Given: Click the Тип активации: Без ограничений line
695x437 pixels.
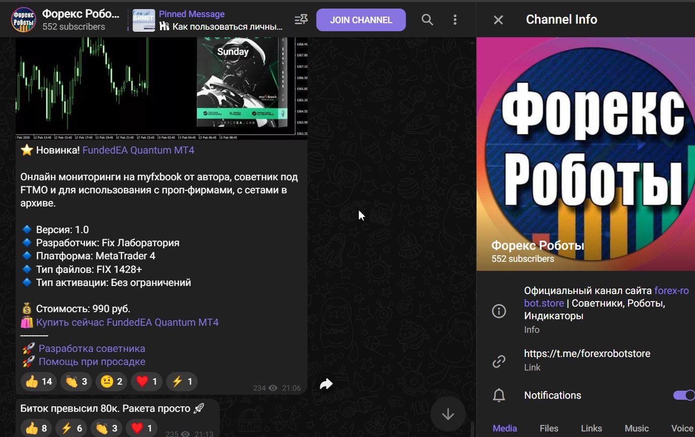Looking at the screenshot, I should coord(113,282).
